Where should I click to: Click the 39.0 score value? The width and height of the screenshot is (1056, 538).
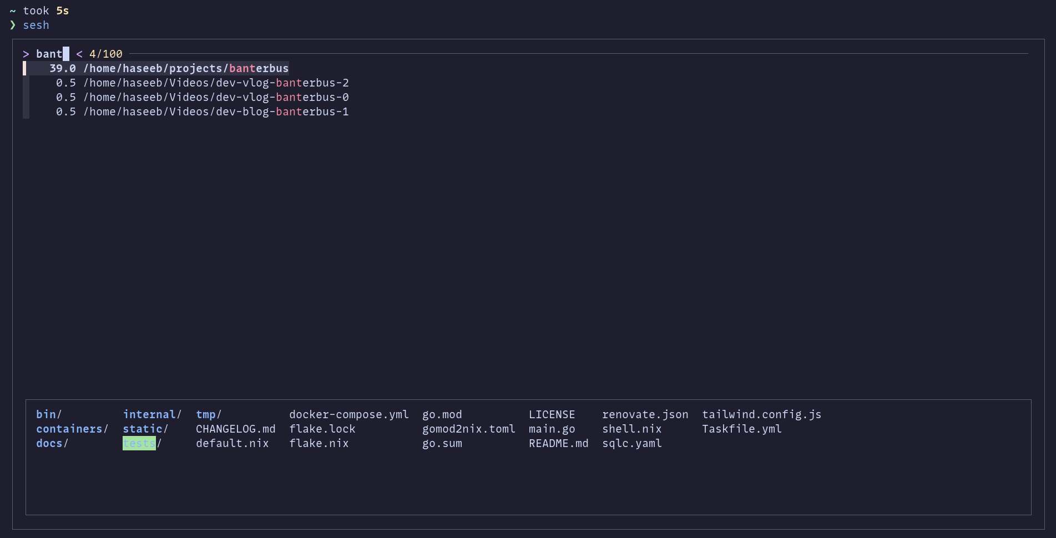tap(63, 68)
